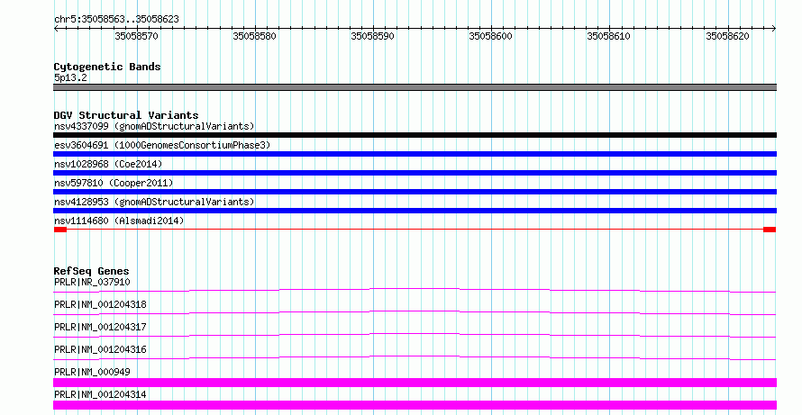The image size is (802, 415).
Task: Click the intron line of PRLR|NM_001204317
Action: 415,335
